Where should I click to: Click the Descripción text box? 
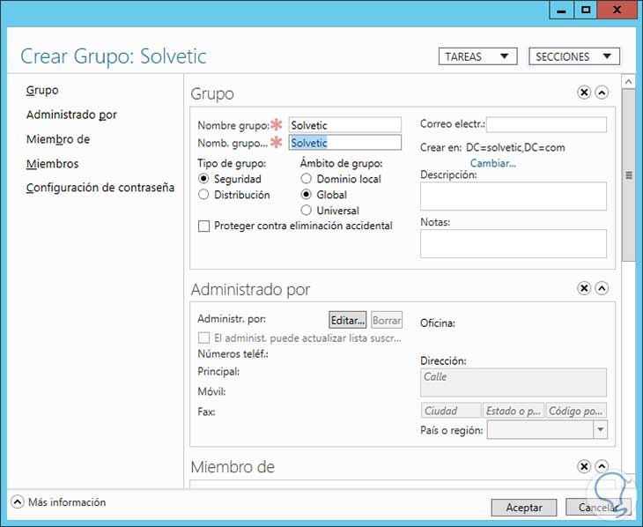coord(514,197)
